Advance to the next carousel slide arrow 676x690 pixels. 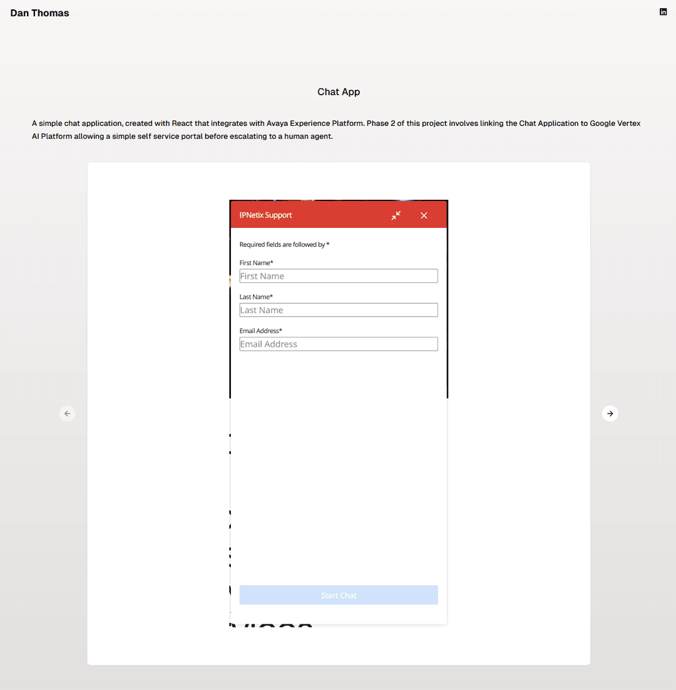[610, 413]
